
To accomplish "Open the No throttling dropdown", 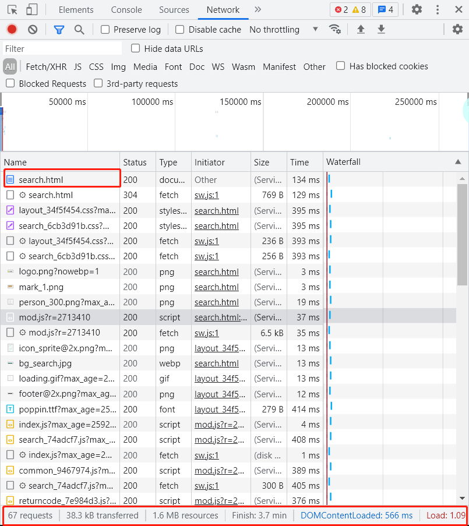I will click(284, 30).
